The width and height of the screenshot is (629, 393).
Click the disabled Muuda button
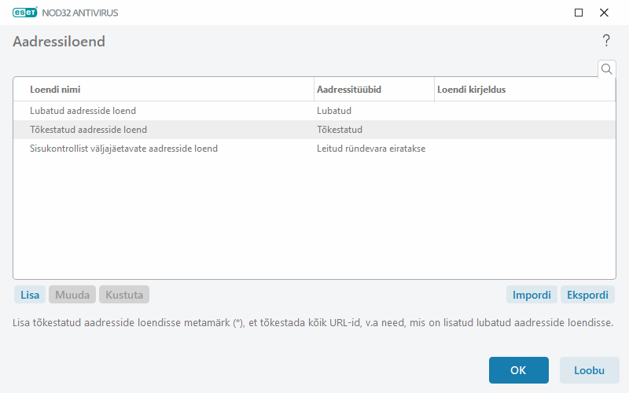[x=72, y=295]
